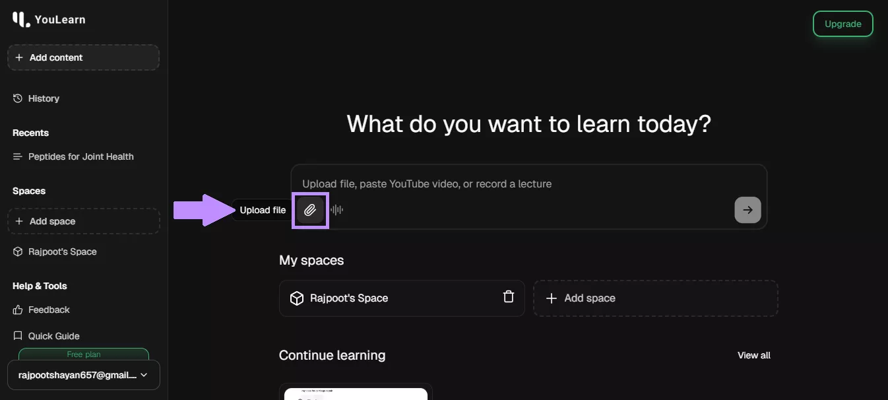The height and width of the screenshot is (400, 888).
Task: Open the History sidebar entry
Action: [44, 98]
